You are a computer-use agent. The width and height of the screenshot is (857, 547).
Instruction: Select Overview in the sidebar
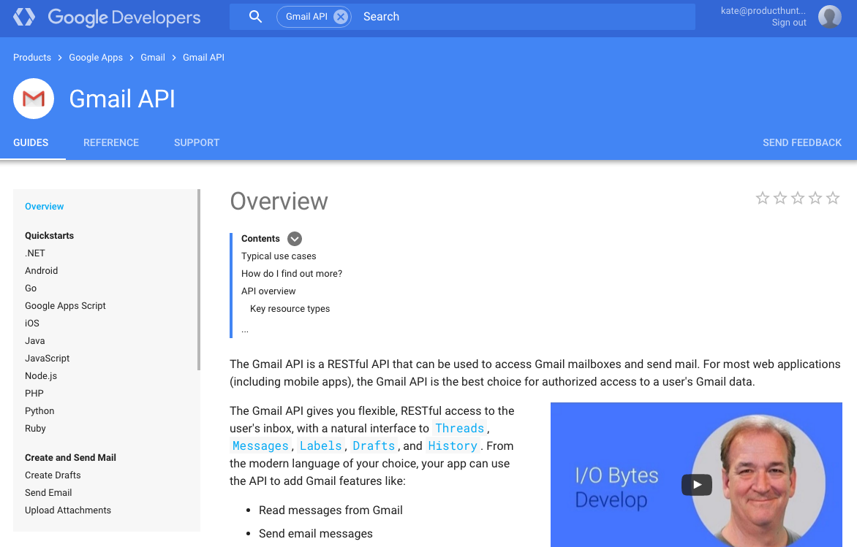45,207
